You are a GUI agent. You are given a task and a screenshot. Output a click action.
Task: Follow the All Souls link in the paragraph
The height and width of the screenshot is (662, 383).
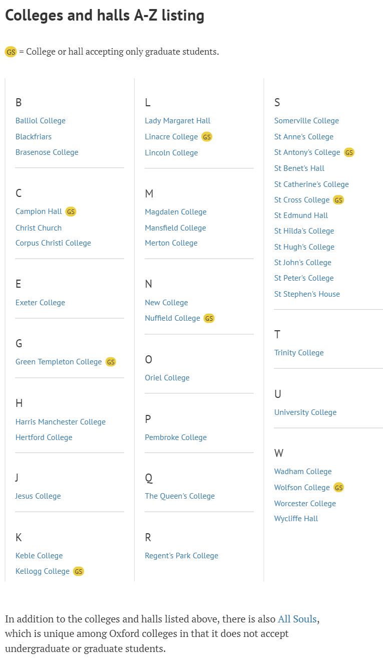tap(297, 619)
